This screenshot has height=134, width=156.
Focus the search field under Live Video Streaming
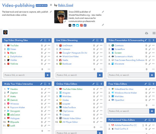tap(76, 75)
